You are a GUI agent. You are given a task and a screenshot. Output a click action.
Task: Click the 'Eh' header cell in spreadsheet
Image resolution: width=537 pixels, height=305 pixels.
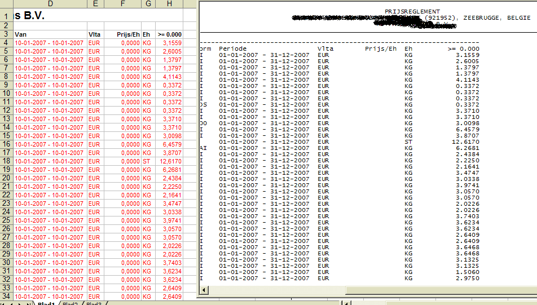pos(148,34)
